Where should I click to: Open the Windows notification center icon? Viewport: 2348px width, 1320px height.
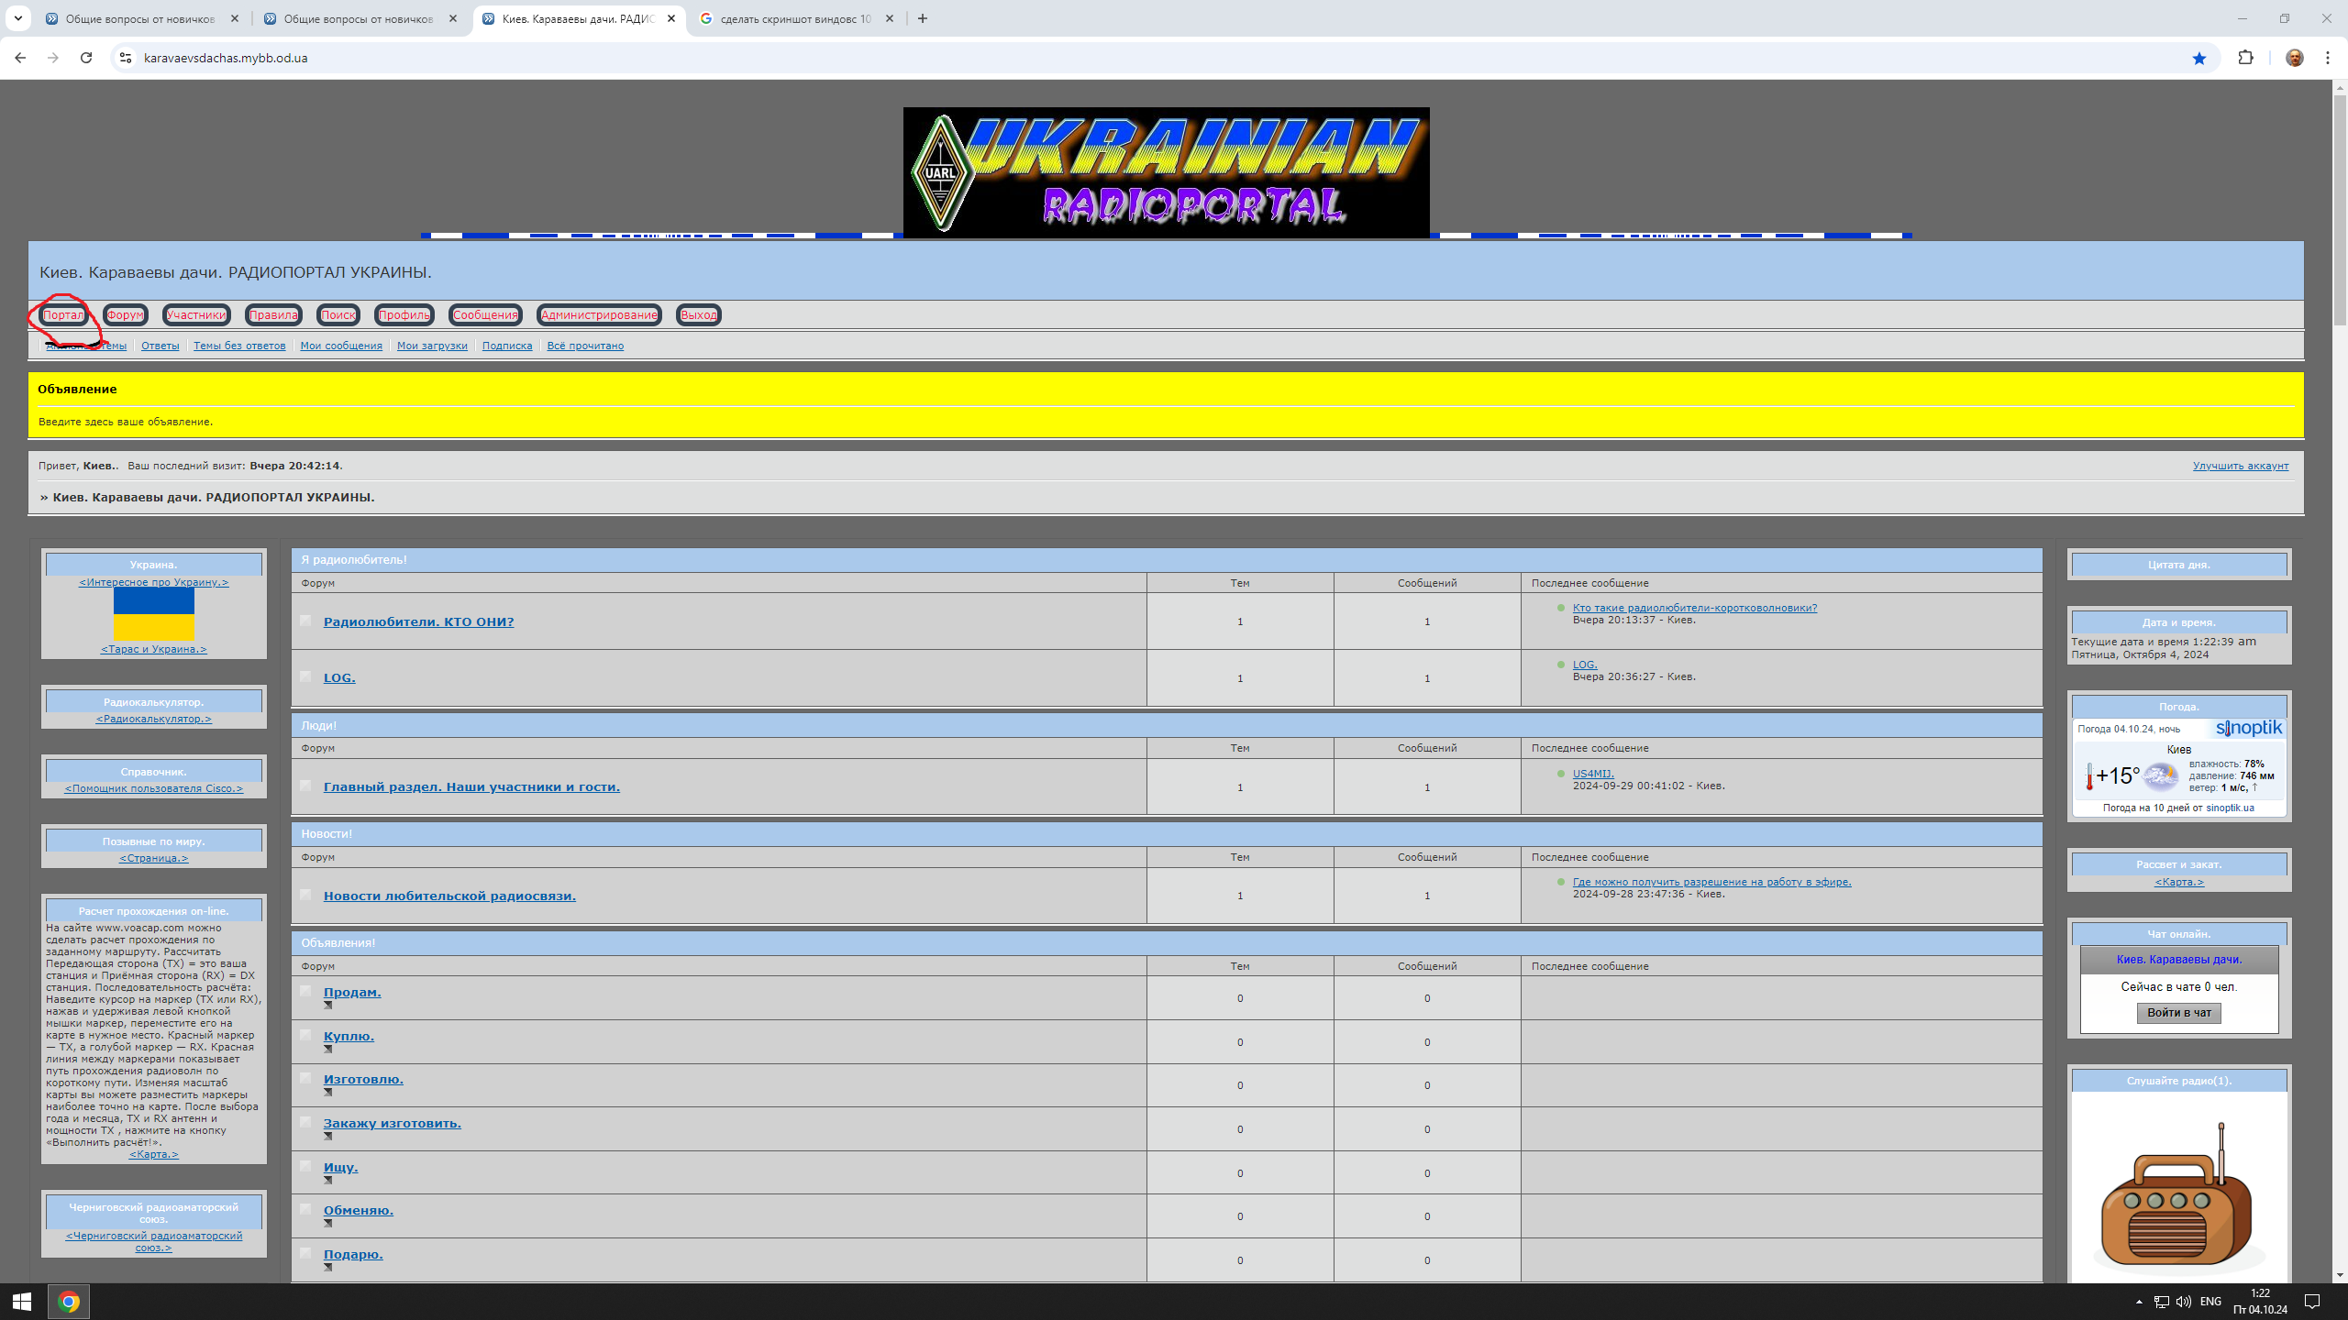[x=2312, y=1302]
